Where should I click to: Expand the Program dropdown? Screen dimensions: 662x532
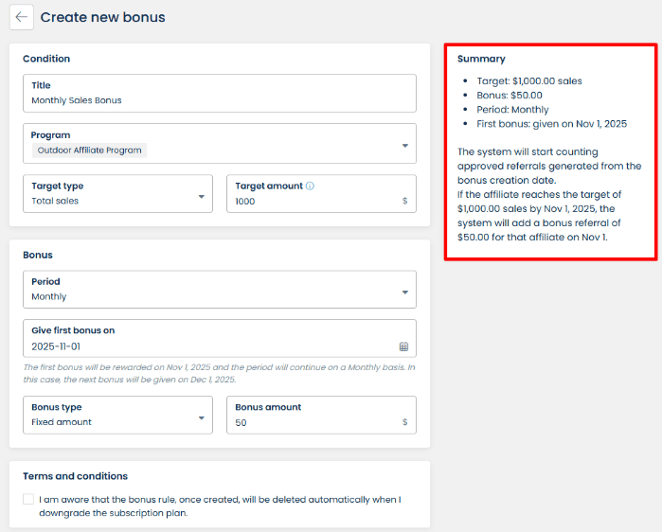[x=404, y=145]
